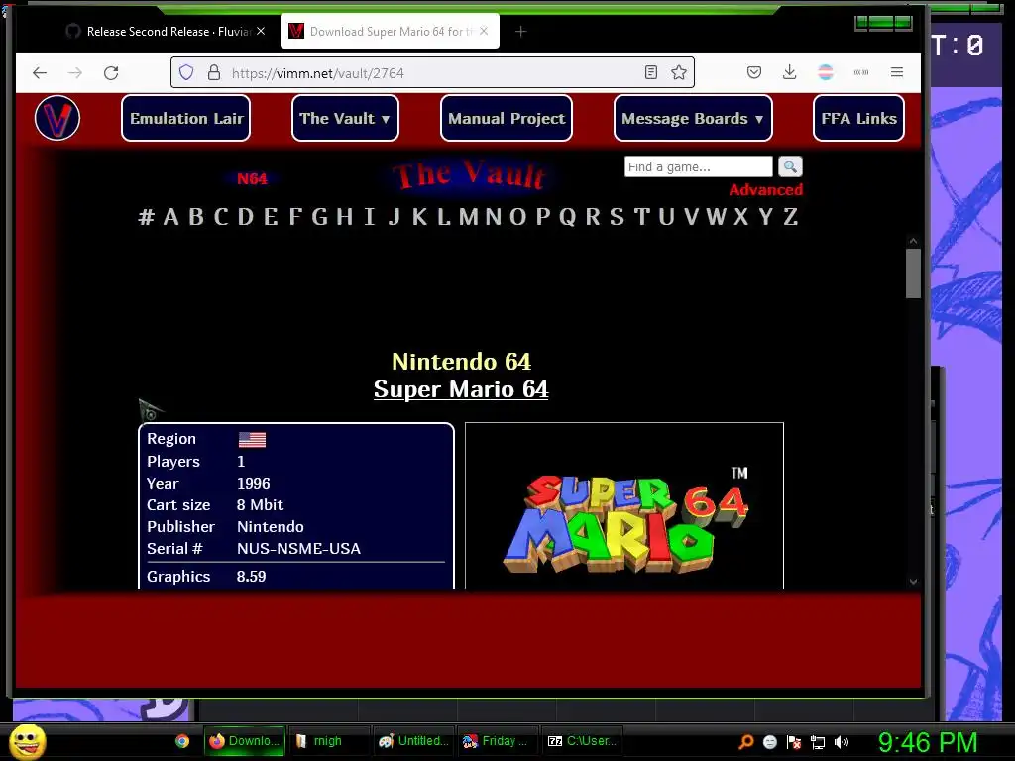The width and height of the screenshot is (1015, 761).
Task: Open the tracking protection shield icon
Action: (186, 72)
